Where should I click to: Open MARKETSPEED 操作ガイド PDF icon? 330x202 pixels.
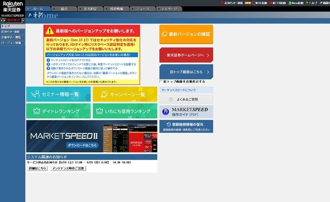[166, 112]
